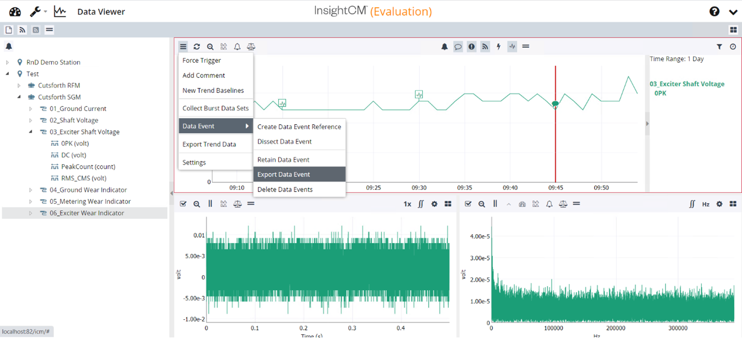Click the trend filter funnel icon

pos(719,47)
